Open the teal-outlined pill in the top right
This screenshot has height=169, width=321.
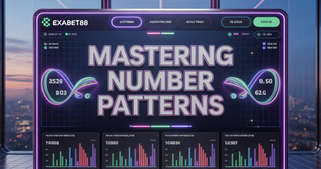click(236, 22)
